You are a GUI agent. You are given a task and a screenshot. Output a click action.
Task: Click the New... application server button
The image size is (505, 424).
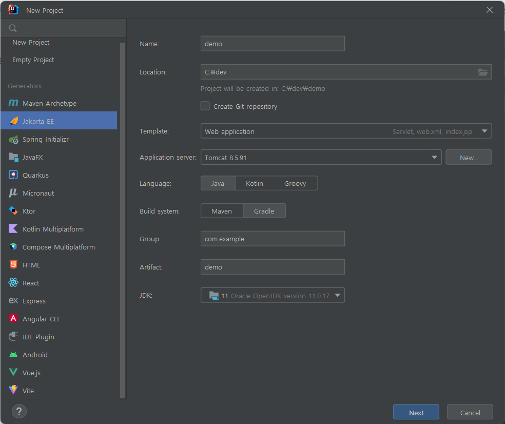[469, 157]
